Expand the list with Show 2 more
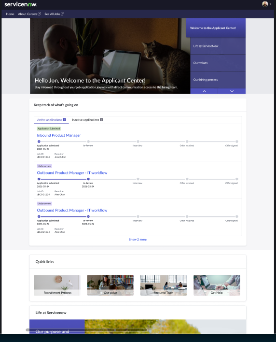This screenshot has width=276, height=342. (138, 240)
